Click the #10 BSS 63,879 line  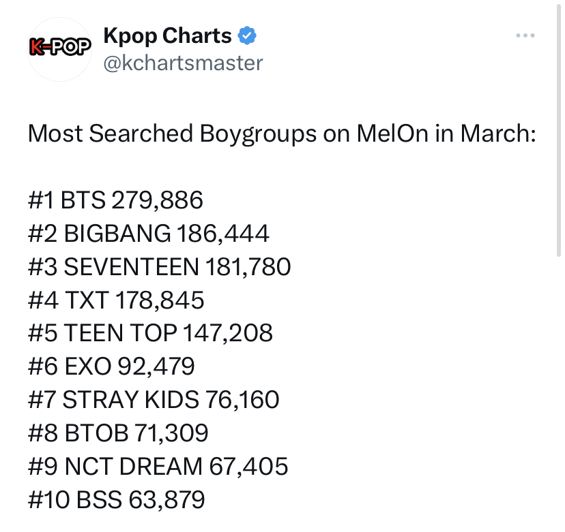point(117,499)
